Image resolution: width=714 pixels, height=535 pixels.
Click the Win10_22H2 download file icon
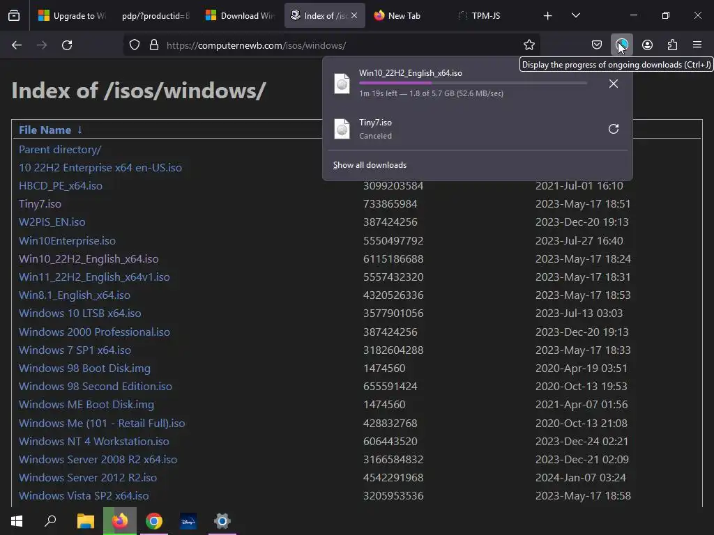tap(342, 84)
